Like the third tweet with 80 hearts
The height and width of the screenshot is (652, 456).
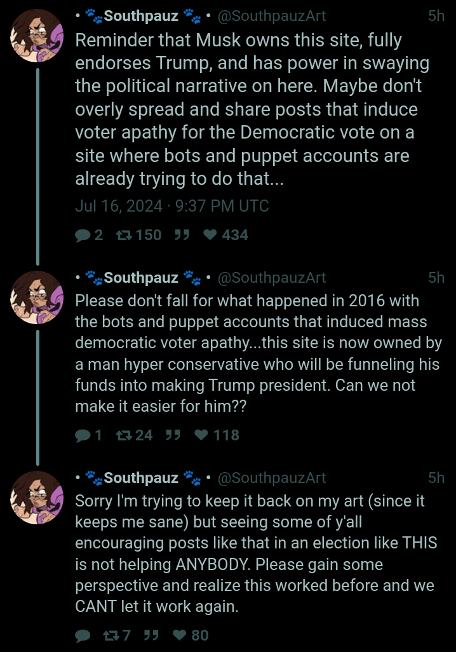[180, 635]
